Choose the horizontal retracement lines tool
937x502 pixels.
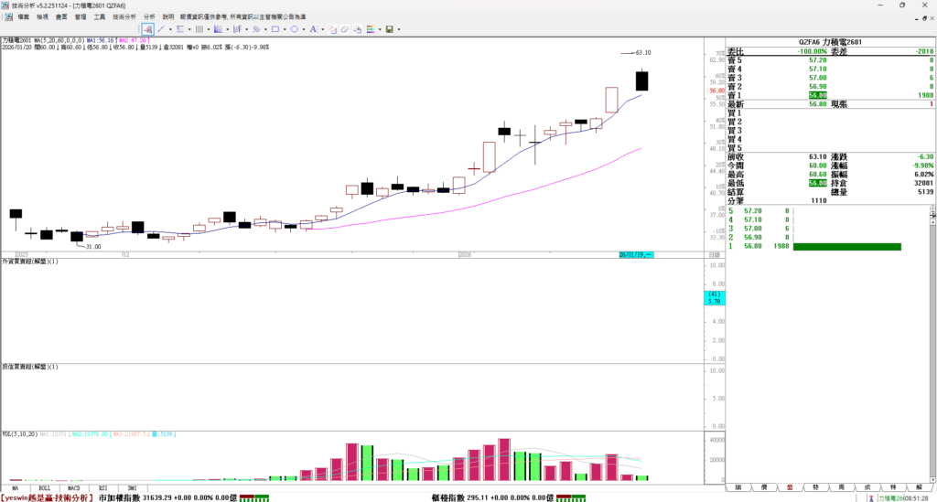[x=179, y=29]
